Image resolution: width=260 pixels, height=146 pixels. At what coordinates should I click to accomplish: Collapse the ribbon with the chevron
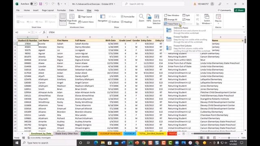coord(243,27)
